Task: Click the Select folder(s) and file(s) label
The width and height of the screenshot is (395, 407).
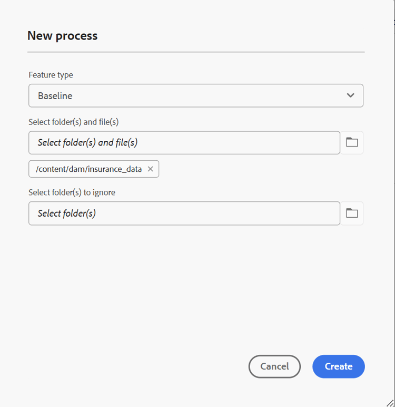Action: pyautogui.click(x=73, y=122)
